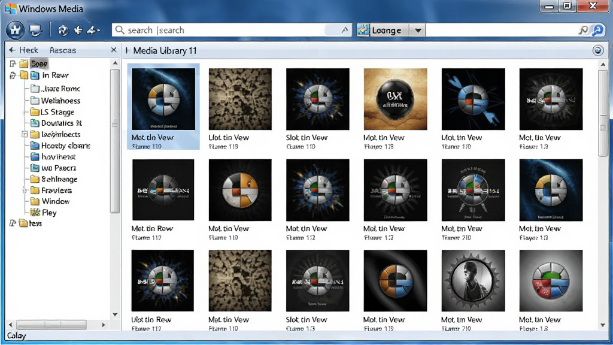Click the wo Paecra picture icon

(35, 168)
